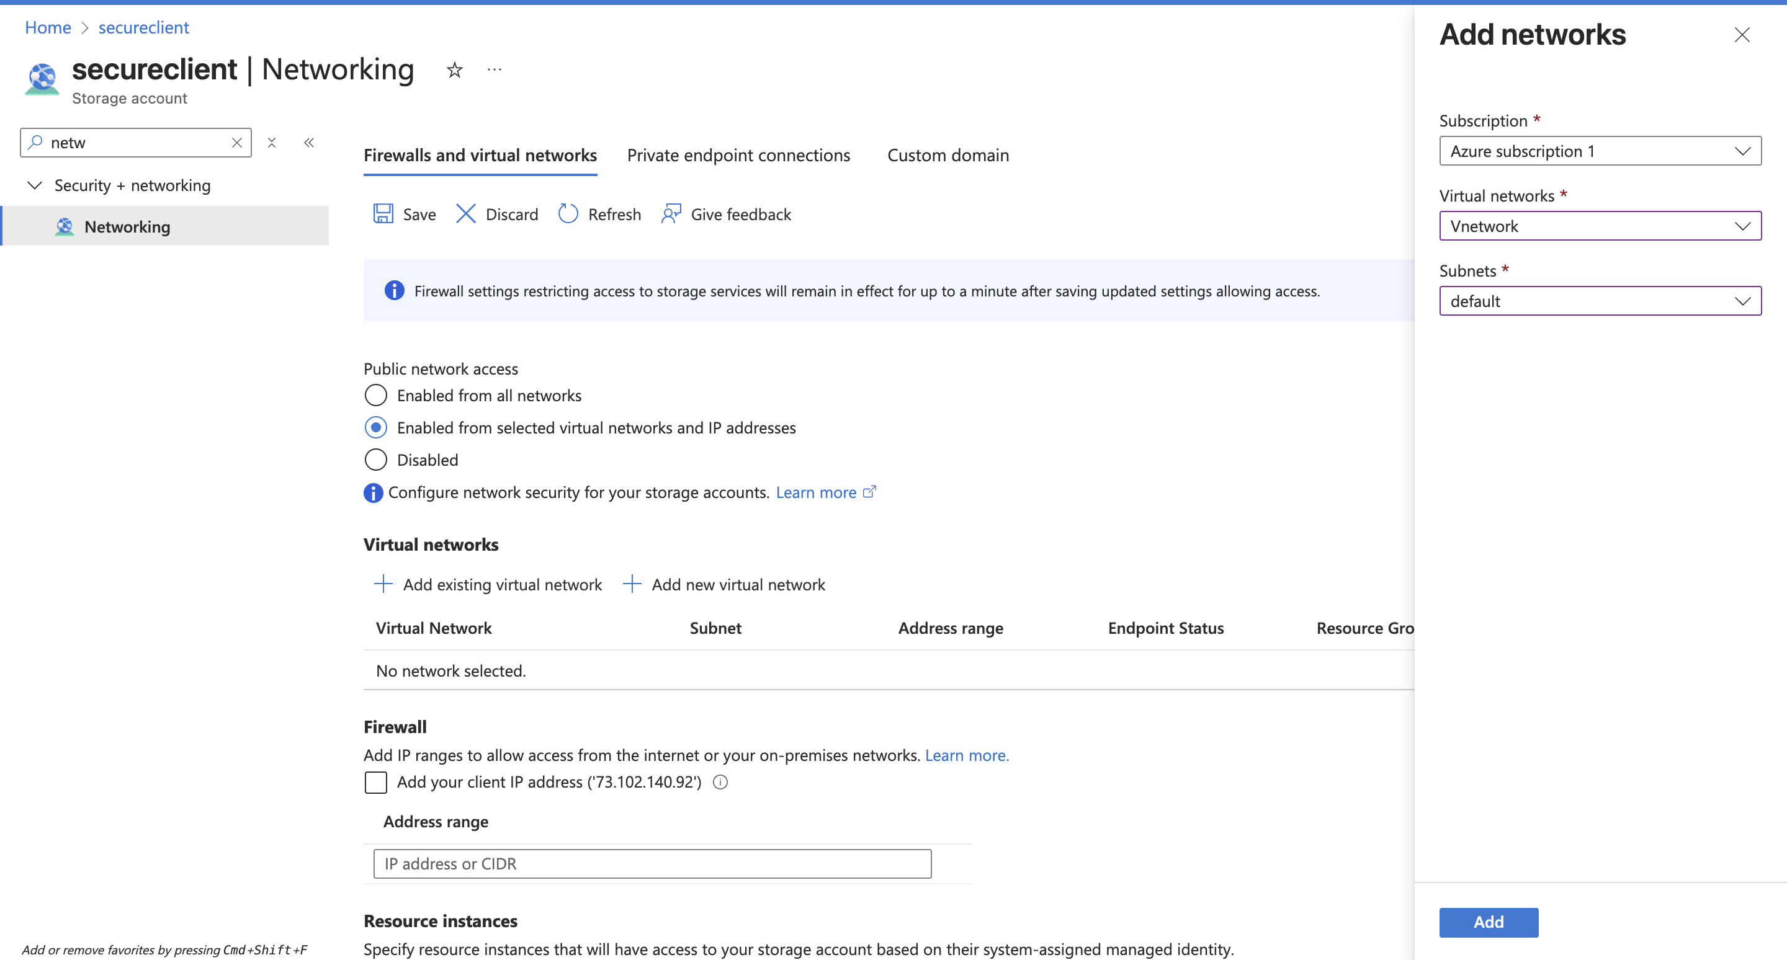Click the search magnifier icon
1787x960 pixels.
pos(35,141)
